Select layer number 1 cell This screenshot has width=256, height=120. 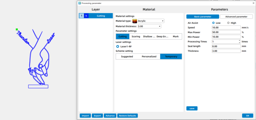pyautogui.click(x=81, y=16)
